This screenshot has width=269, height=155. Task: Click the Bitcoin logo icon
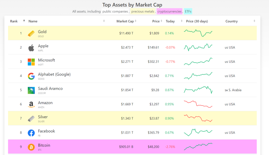(31, 147)
